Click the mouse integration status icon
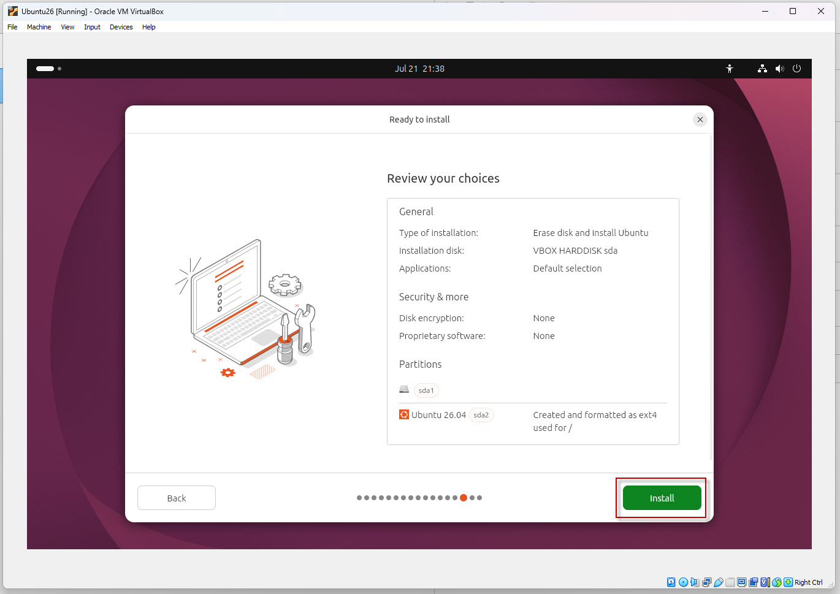The width and height of the screenshot is (840, 594). point(777,582)
